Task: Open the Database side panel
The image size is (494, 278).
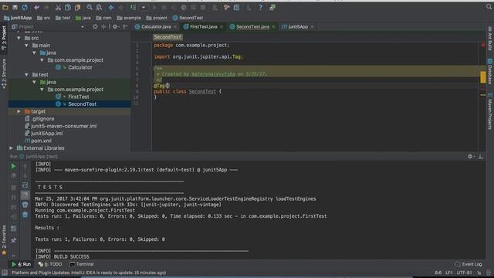Action: pos(490,71)
